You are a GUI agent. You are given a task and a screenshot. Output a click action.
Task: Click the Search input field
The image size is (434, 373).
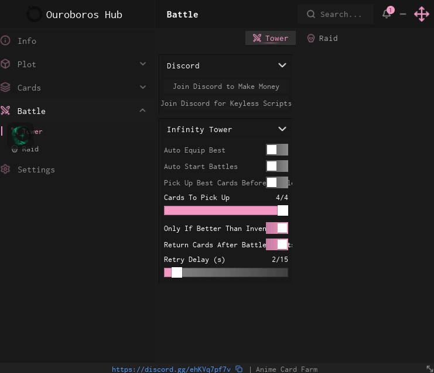point(336,14)
